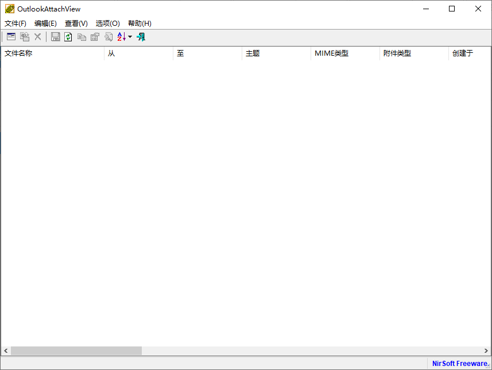Click the scroll right arrow
The width and height of the screenshot is (492, 370).
(x=486, y=350)
